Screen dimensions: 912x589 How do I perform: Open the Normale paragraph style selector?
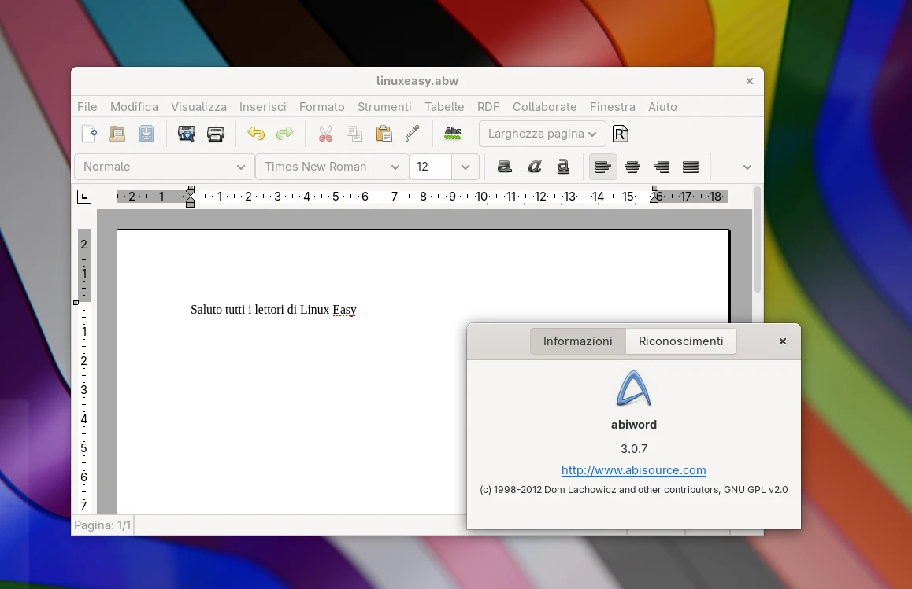[163, 167]
